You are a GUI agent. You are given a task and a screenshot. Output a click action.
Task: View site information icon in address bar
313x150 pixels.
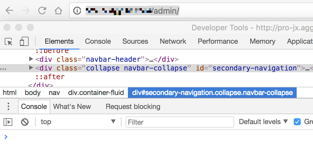[77, 10]
